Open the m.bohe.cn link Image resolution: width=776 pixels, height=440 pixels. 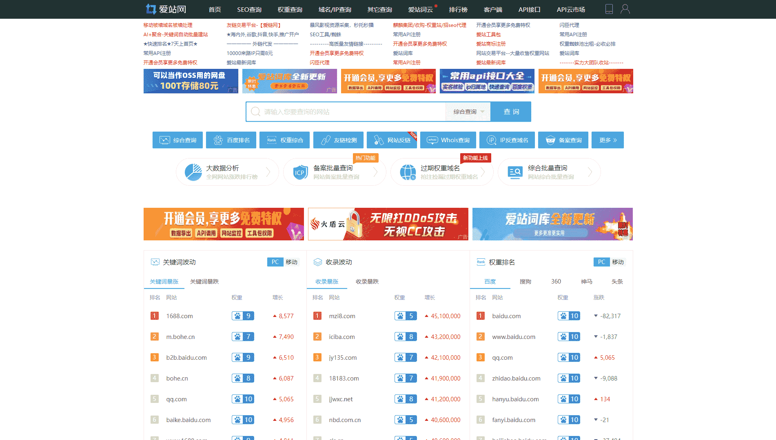pos(180,337)
